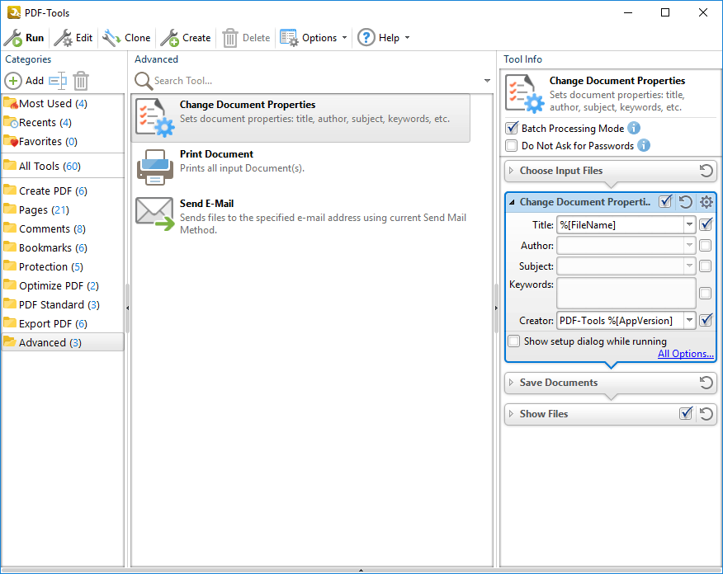This screenshot has height=574, width=723.
Task: Check Show setup dialog while running
Action: tap(514, 341)
